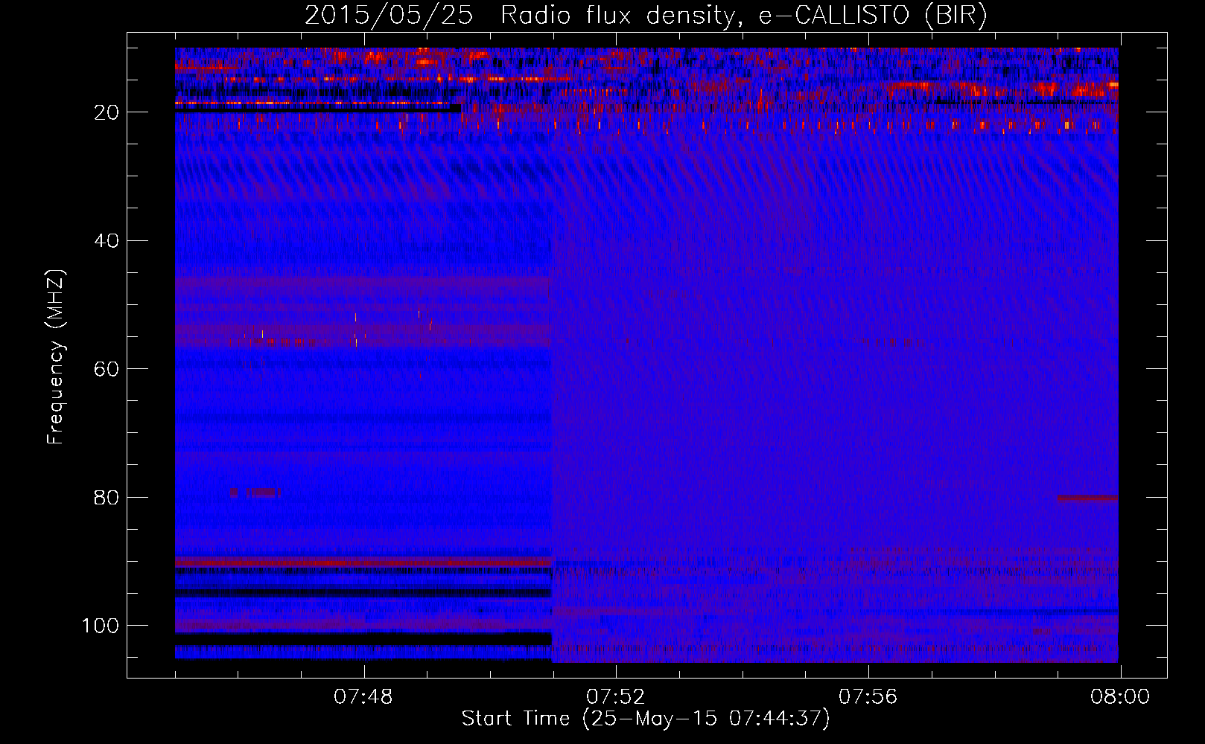This screenshot has height=744, width=1205.
Task: Click the small red patch near 80 MHz on left side
Action: pyautogui.click(x=255, y=492)
